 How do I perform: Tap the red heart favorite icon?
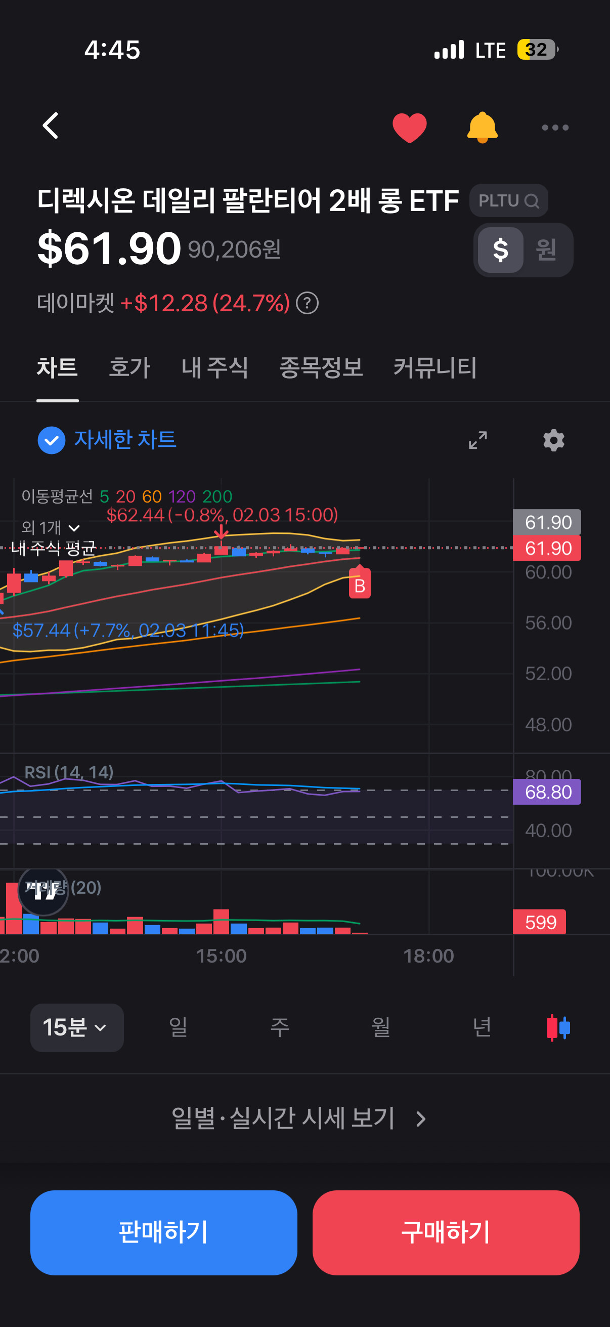tap(409, 127)
